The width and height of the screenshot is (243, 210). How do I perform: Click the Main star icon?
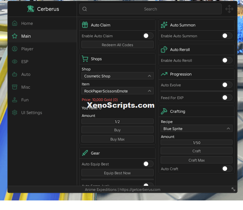coord(15,36)
